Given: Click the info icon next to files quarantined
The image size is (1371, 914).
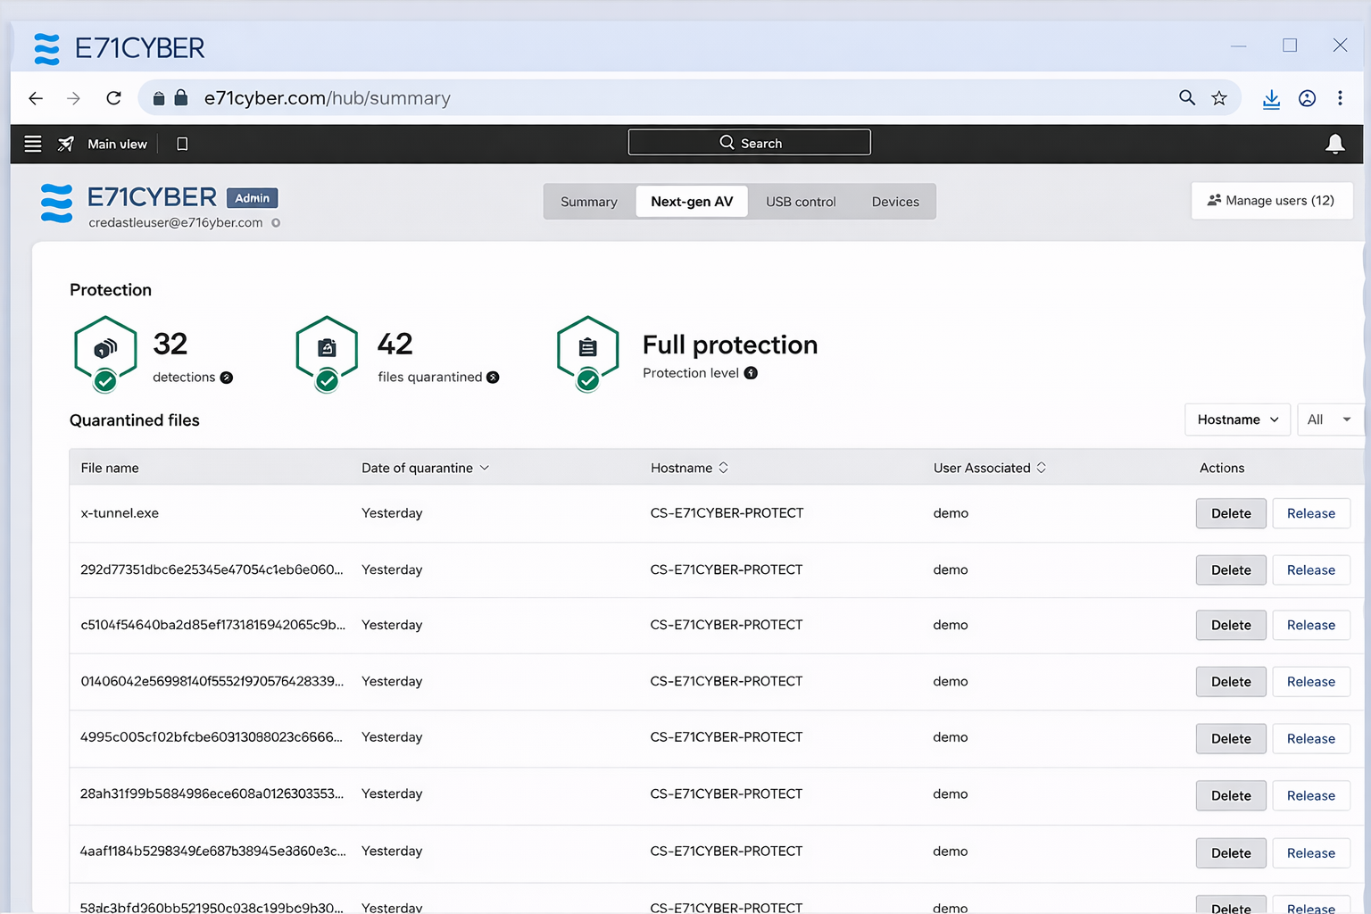Looking at the screenshot, I should pyautogui.click(x=493, y=378).
